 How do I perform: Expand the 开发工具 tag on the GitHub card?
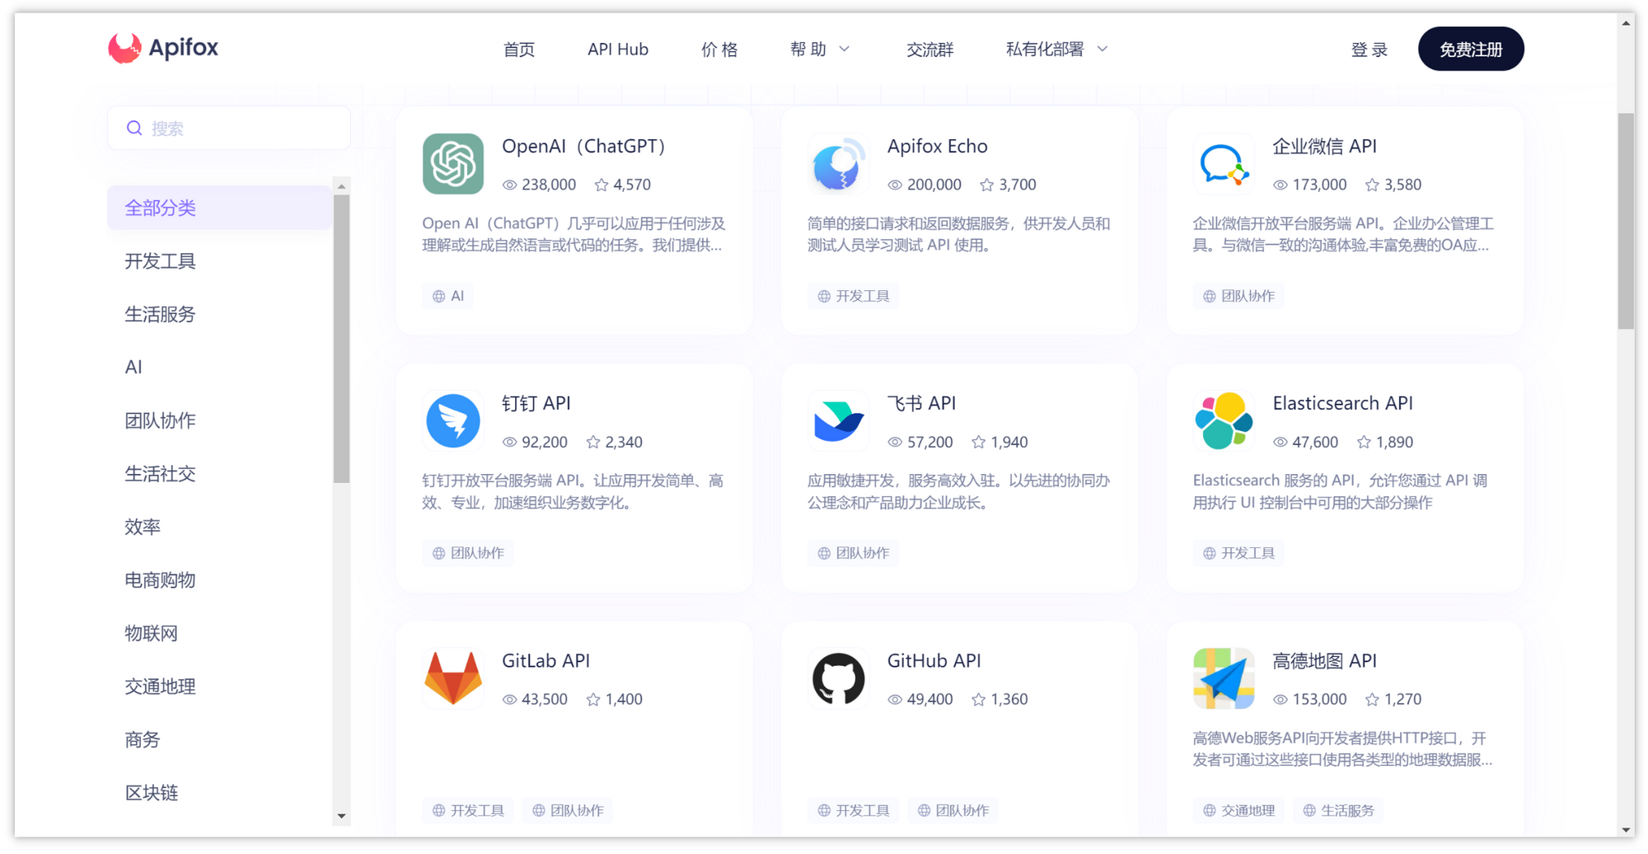(852, 810)
